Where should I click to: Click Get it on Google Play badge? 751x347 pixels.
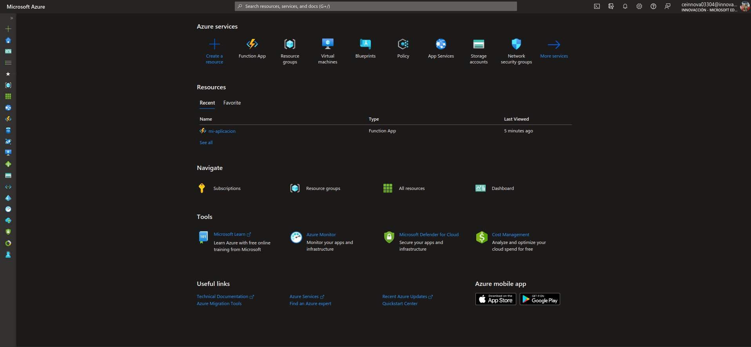(540, 299)
